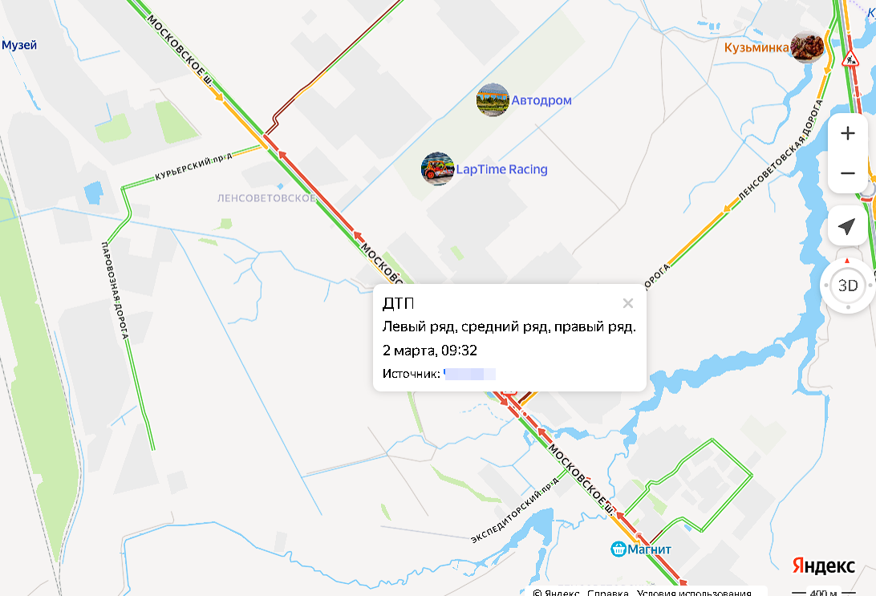This screenshot has height=596, width=876.
Task: Click the my-location arrow button
Action: point(847,225)
